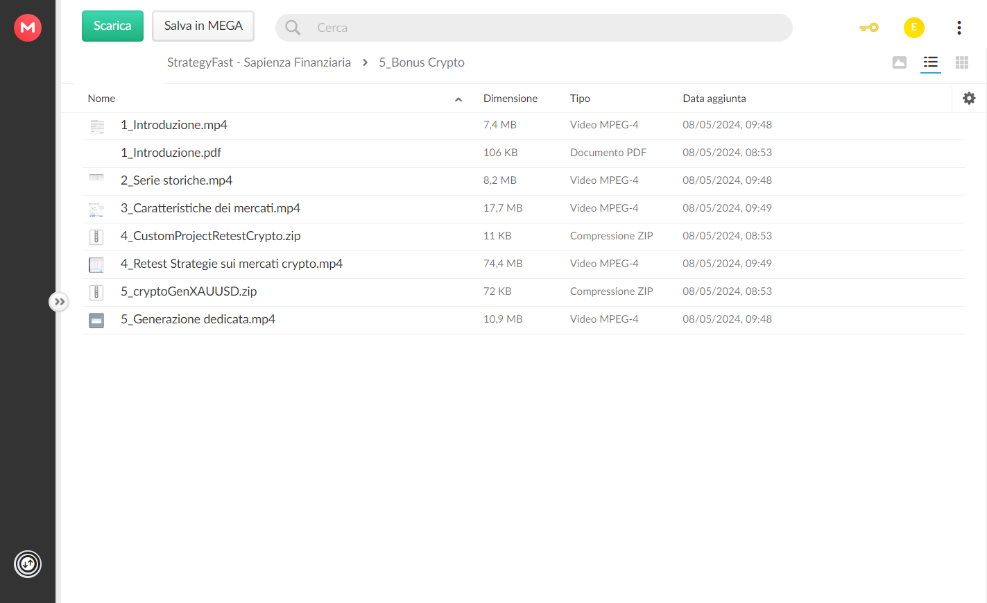Click the 5_Generazione dedicata.mp4 video thumbnail

pos(96,320)
